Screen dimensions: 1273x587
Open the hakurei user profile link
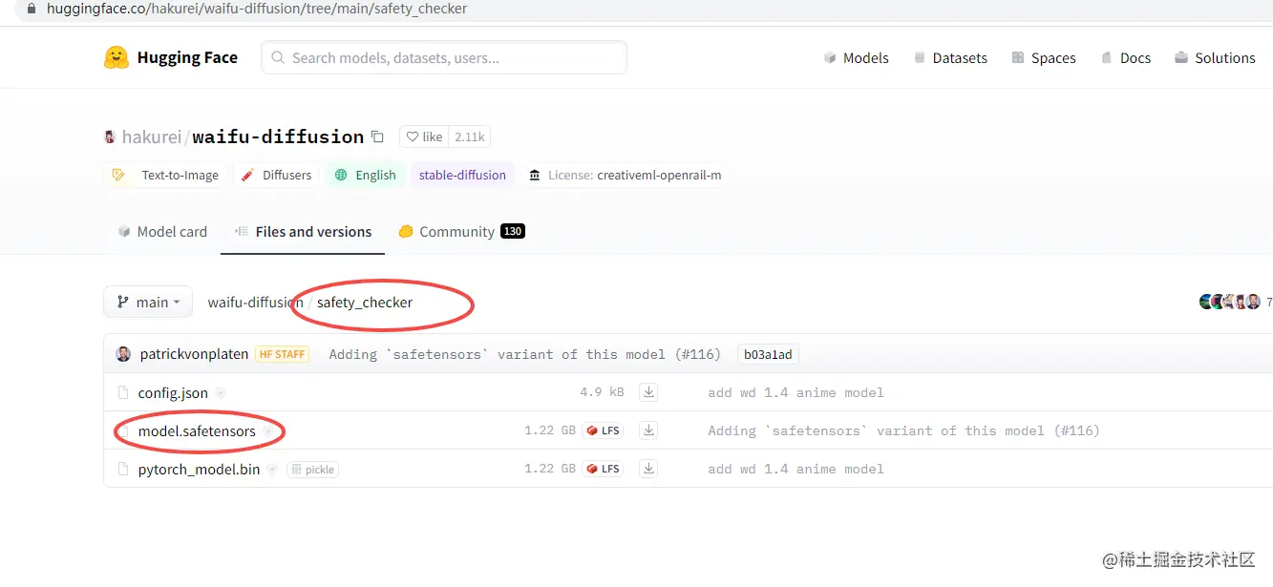(151, 136)
